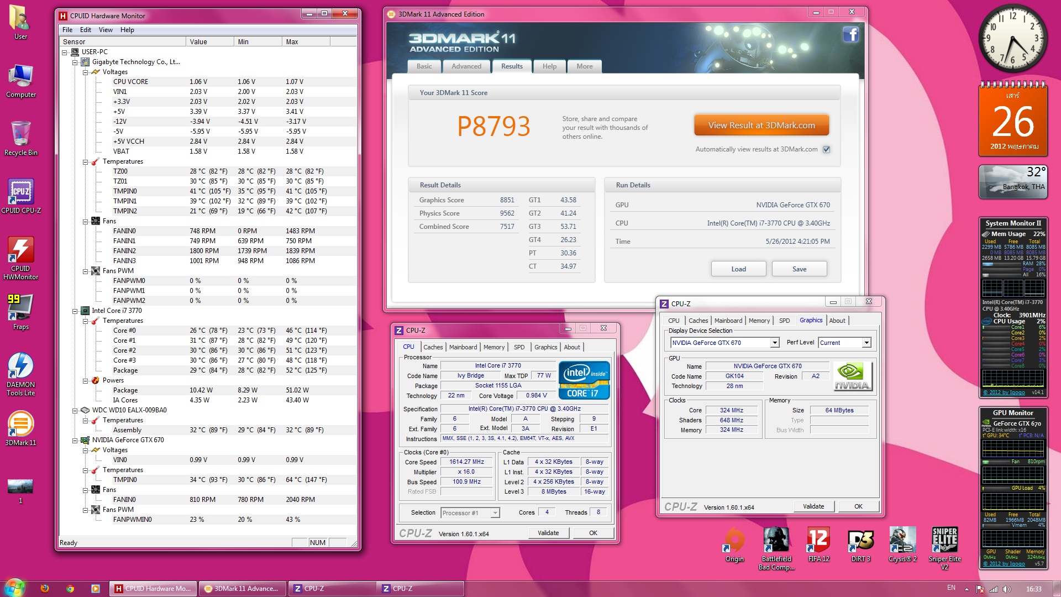This screenshot has height=597, width=1061.
Task: Open the View menu in Hardware Monitor
Action: point(106,30)
